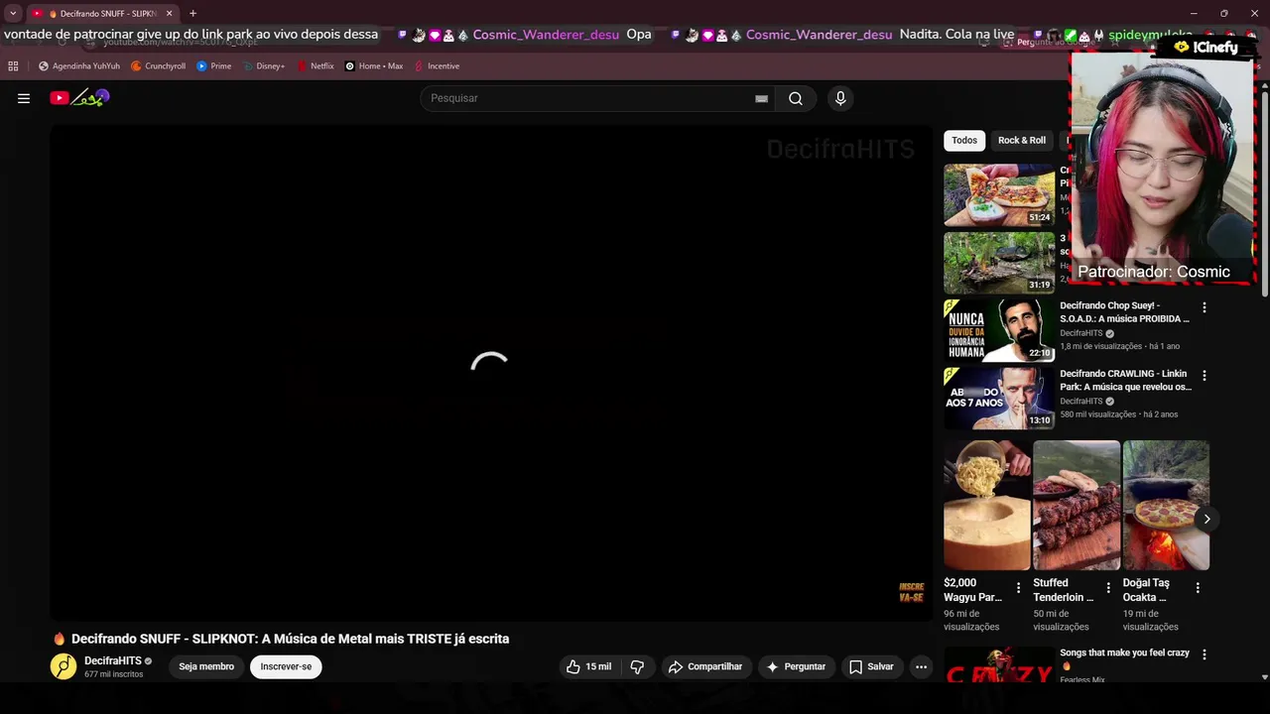Like the video with thumbs-up 15 mil
Image resolution: width=1270 pixels, height=714 pixels.
pos(589,666)
